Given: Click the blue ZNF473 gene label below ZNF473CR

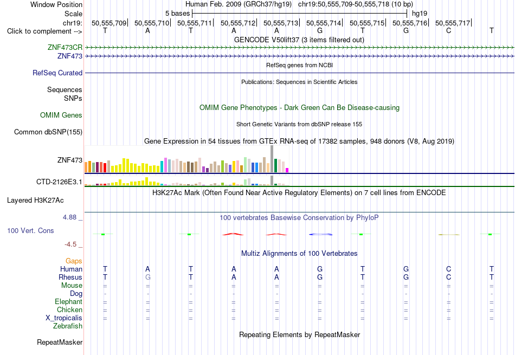Looking at the screenshot, I should click(x=69, y=56).
